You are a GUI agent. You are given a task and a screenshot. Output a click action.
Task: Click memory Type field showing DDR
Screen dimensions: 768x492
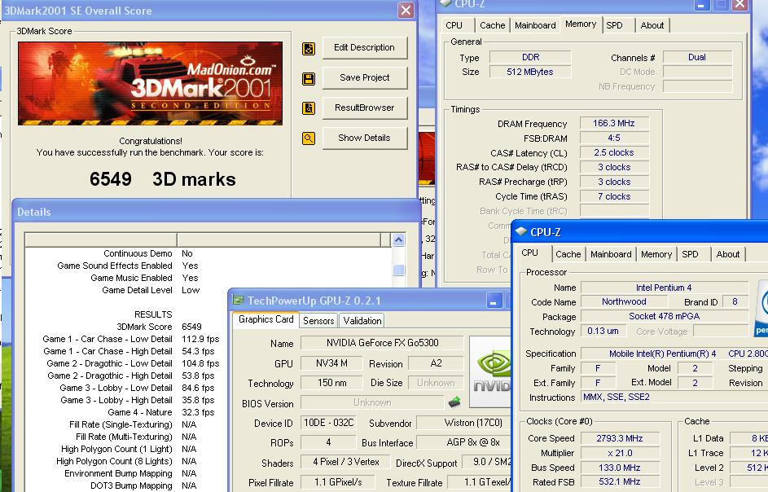[x=530, y=57]
